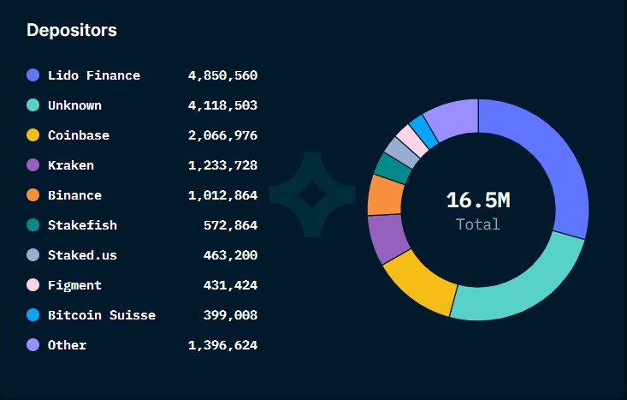Click the gray-blue Staked.us donut segment

403,152
